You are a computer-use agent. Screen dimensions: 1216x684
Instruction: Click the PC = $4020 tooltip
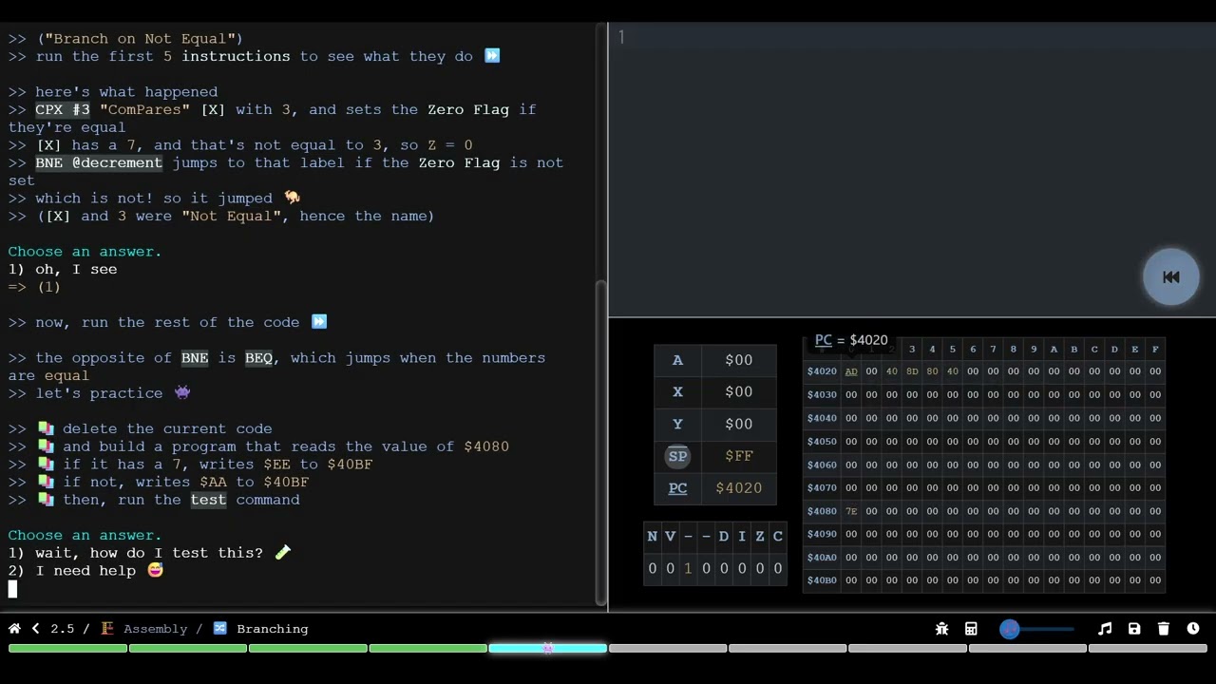click(851, 340)
